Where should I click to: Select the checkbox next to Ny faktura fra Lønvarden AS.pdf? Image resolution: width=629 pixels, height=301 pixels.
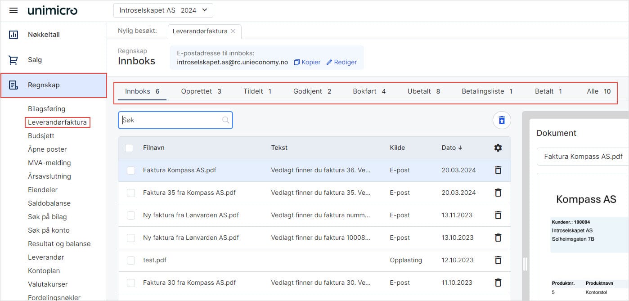[130, 215]
